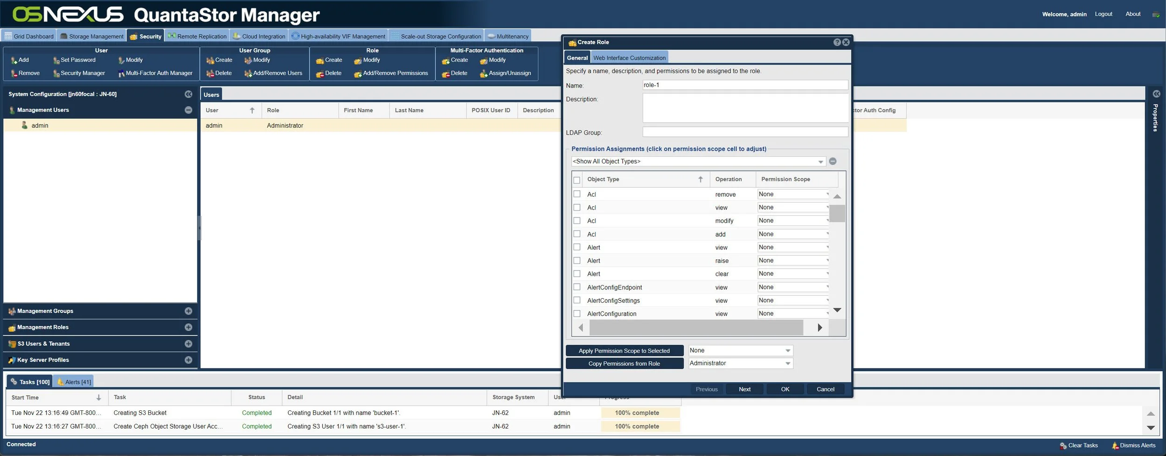Click Add user in the User ribbon group
Viewport: 1166px width, 456px height.
[20, 60]
